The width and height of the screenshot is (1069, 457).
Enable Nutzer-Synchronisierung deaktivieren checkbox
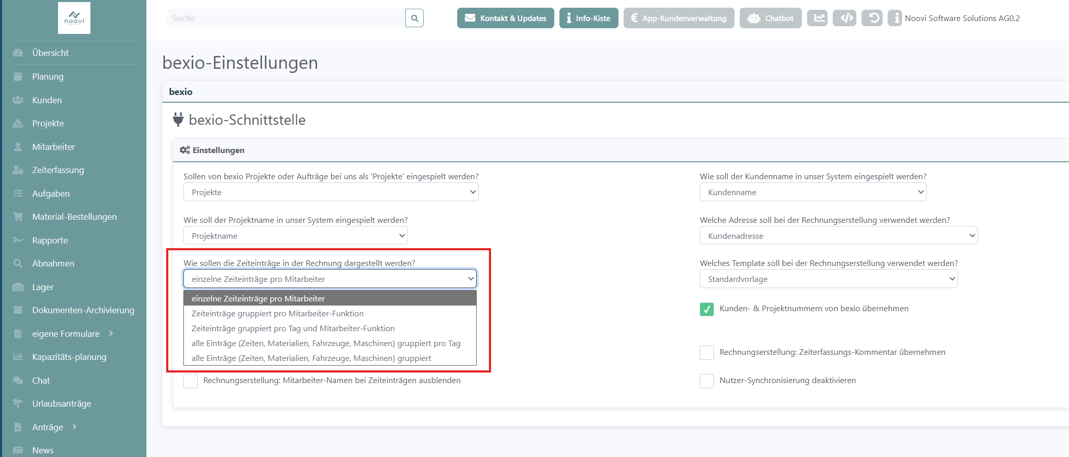point(707,381)
